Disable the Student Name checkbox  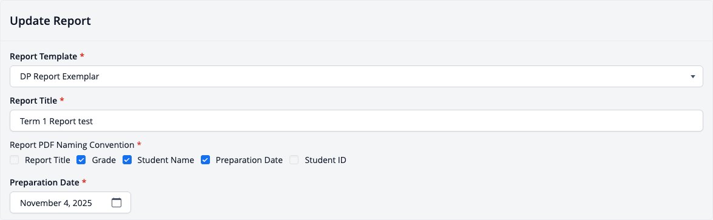127,160
